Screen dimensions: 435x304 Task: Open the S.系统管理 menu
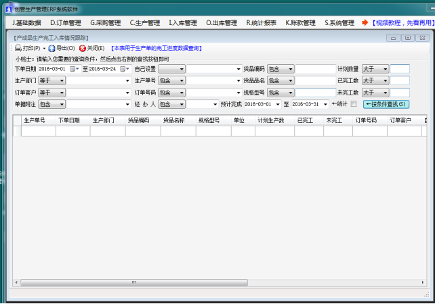tap(339, 23)
